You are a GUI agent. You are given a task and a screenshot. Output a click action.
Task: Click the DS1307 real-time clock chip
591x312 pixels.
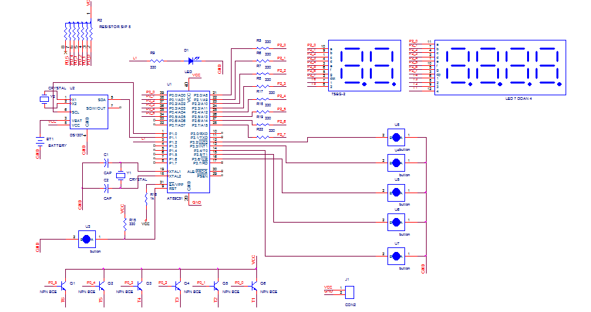click(x=89, y=112)
